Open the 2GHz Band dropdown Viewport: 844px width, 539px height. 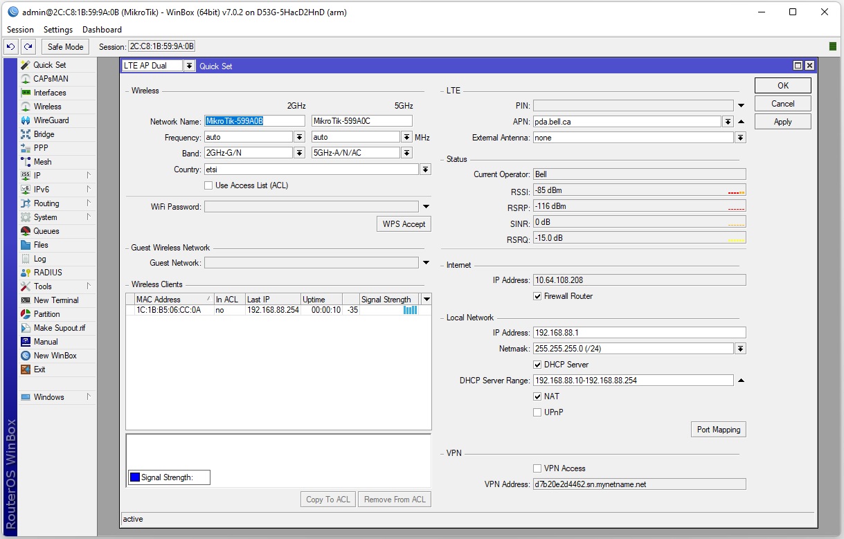pyautogui.click(x=299, y=153)
